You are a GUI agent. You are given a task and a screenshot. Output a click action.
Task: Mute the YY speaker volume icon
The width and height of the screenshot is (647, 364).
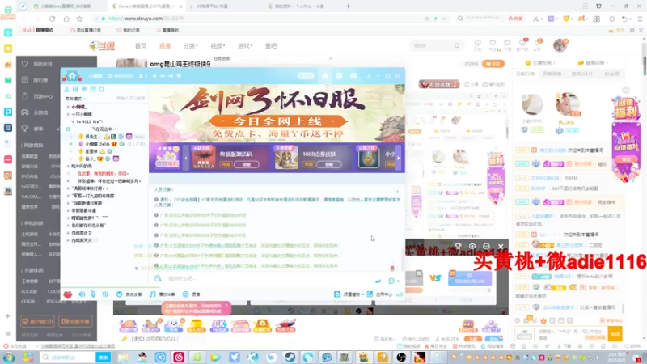[82, 294]
